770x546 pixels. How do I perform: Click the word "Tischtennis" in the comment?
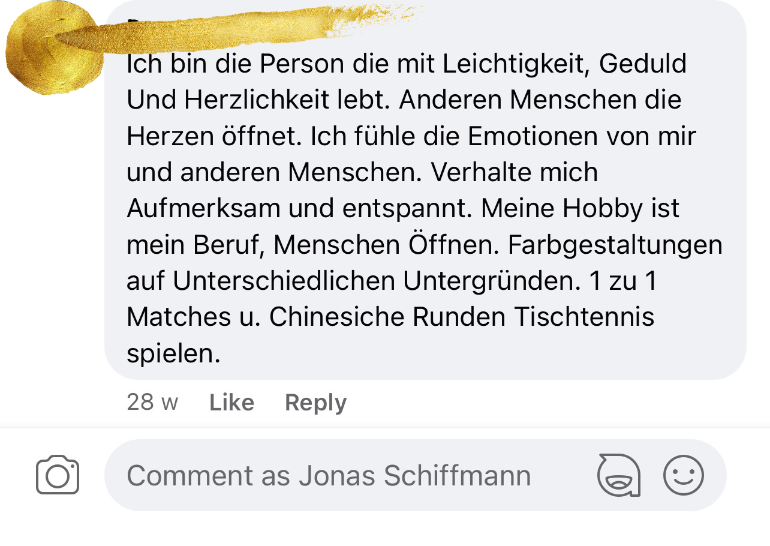click(x=583, y=317)
